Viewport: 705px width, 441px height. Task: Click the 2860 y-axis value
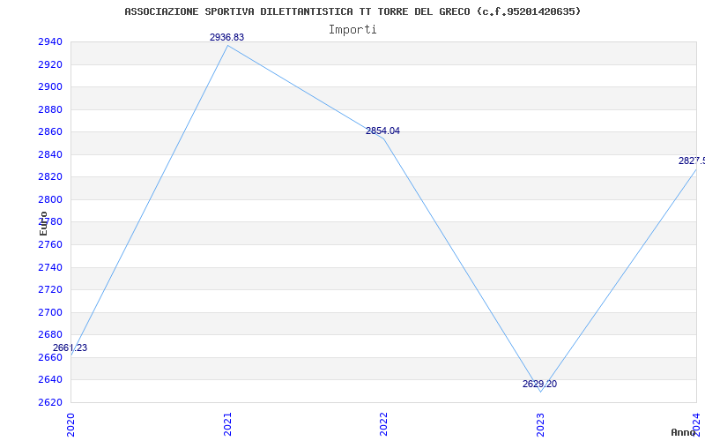[50, 132]
